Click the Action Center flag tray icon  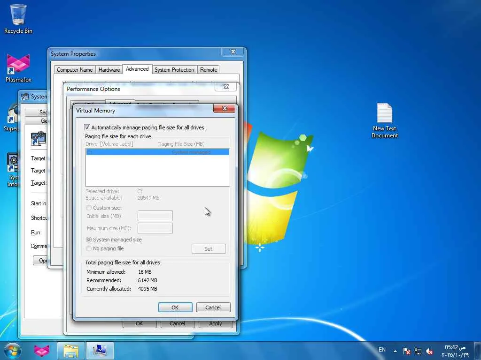(x=406, y=351)
